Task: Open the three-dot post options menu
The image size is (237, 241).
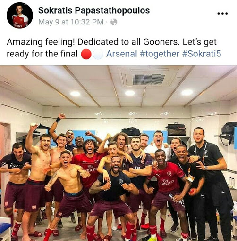Action: [222, 14]
